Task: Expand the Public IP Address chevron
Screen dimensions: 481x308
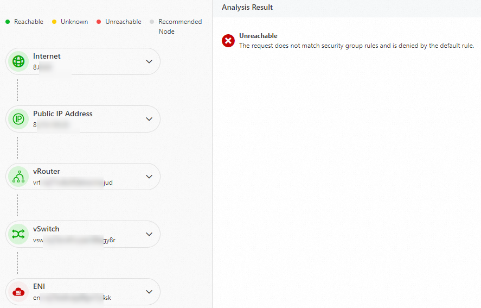Action: tap(149, 119)
